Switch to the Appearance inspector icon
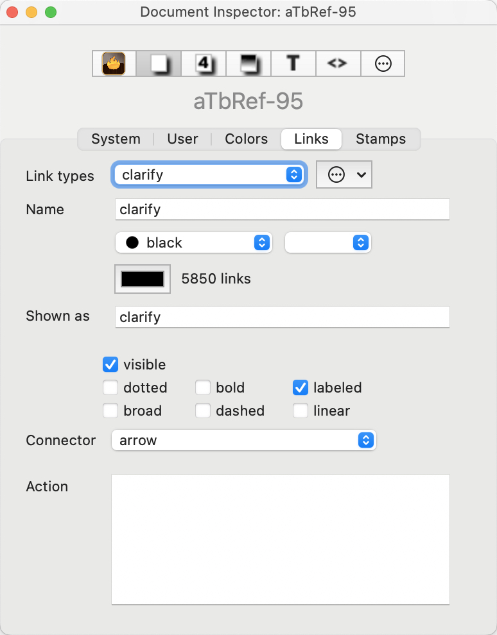The image size is (497, 635). click(x=158, y=63)
